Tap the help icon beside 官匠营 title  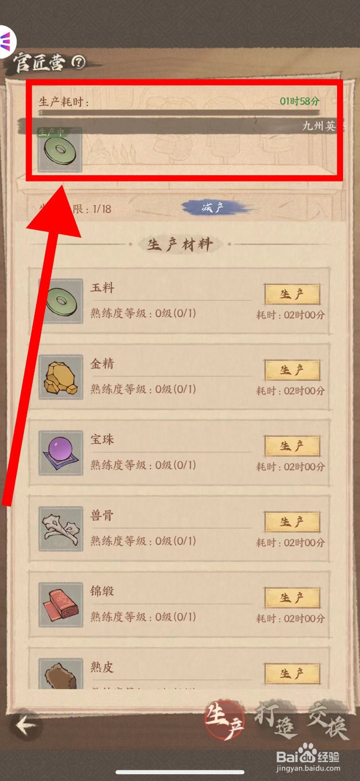[78, 62]
